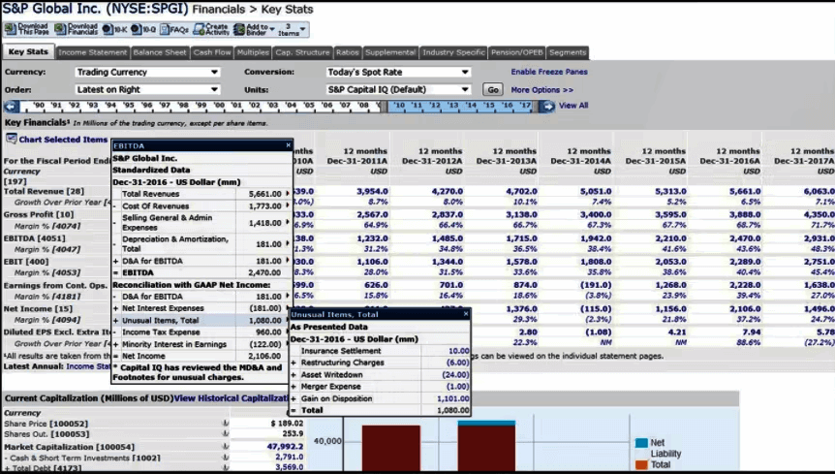
Task: Click the right arrow of the year timeline
Action: pos(547,106)
